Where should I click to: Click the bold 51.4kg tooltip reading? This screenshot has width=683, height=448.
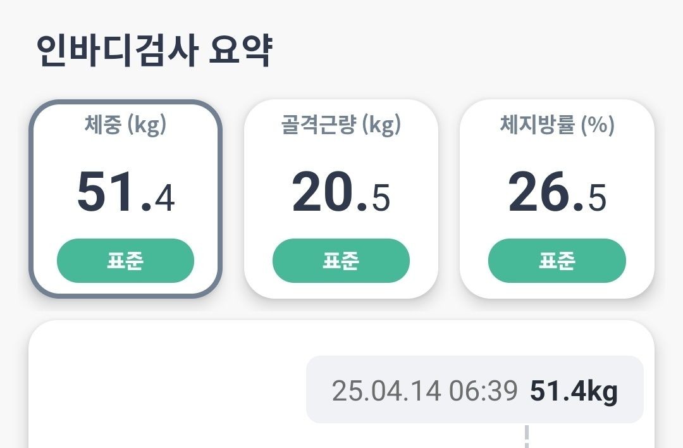pos(574,390)
